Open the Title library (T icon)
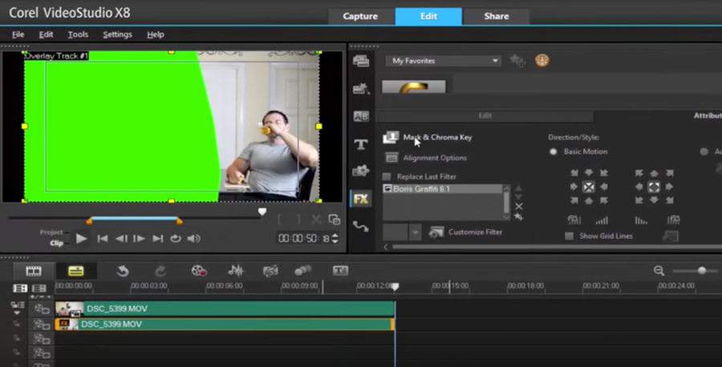Viewport: 722px width, 367px height. 360,144
